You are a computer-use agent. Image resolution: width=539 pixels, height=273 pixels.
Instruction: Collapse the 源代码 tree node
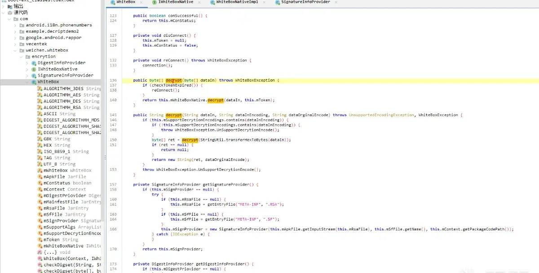tap(4, 13)
